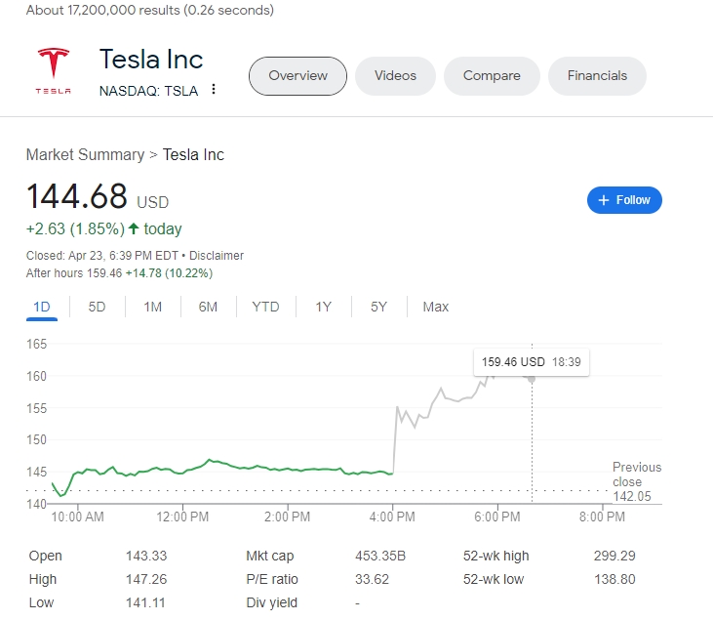This screenshot has height=620, width=713.
Task: Open the three-dot menu beside NASDAQ: TSLA
Action: 214,90
